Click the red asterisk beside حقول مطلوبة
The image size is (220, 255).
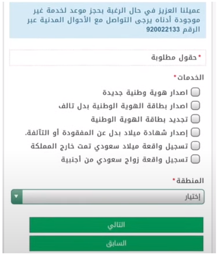coord(200,56)
